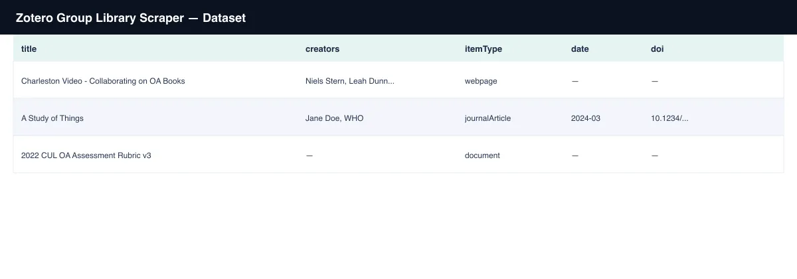The width and height of the screenshot is (797, 279).
Task: Click the "creators" column header
Action: point(322,49)
